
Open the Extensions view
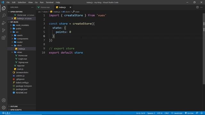coord(4,38)
